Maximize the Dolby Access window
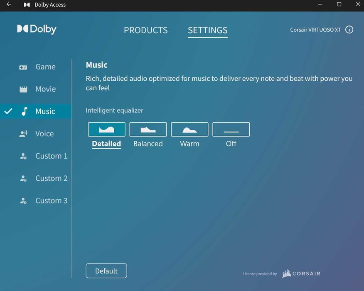The image size is (364, 291). click(x=339, y=4)
